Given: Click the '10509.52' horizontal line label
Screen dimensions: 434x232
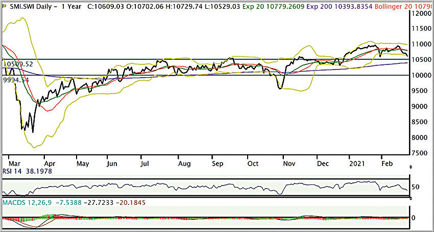Looking at the screenshot, I should click(x=18, y=64).
